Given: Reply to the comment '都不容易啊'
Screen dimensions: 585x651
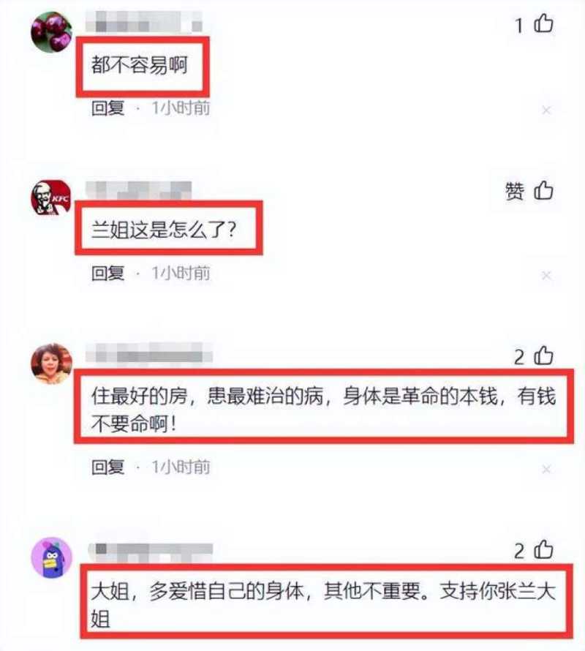Looking at the screenshot, I should pyautogui.click(x=108, y=108).
